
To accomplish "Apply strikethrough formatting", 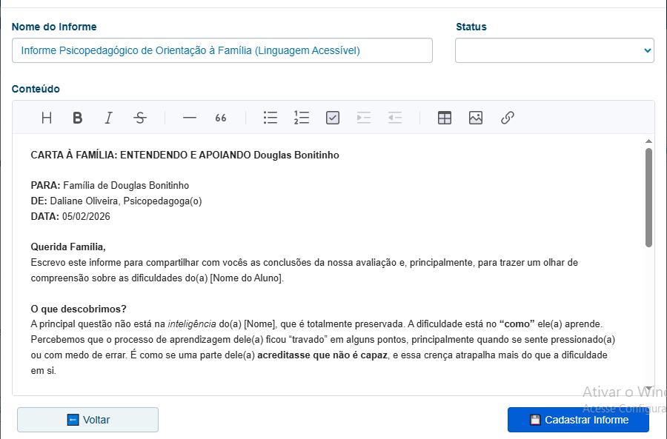I will (x=140, y=118).
